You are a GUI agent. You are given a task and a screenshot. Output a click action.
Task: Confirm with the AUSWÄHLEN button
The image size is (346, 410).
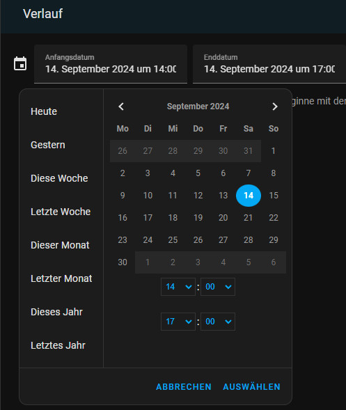tap(251, 387)
